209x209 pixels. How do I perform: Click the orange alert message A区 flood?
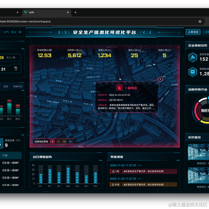point(149,184)
